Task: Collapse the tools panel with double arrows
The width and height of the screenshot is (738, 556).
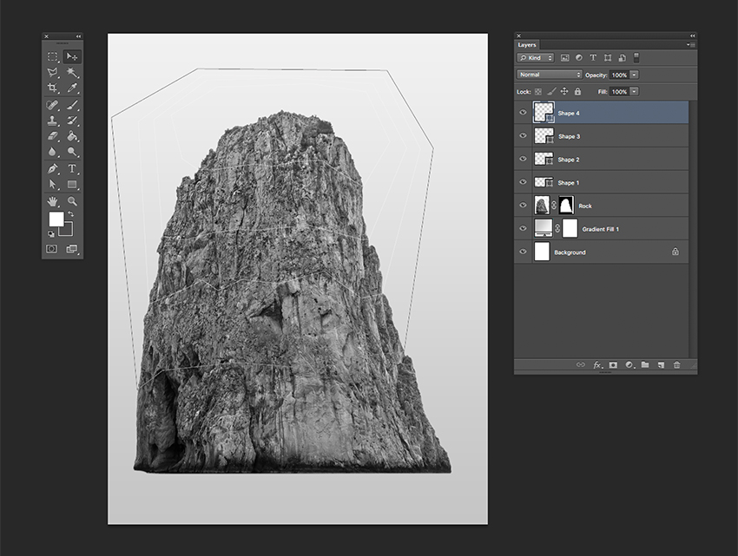Action: pyautogui.click(x=79, y=36)
